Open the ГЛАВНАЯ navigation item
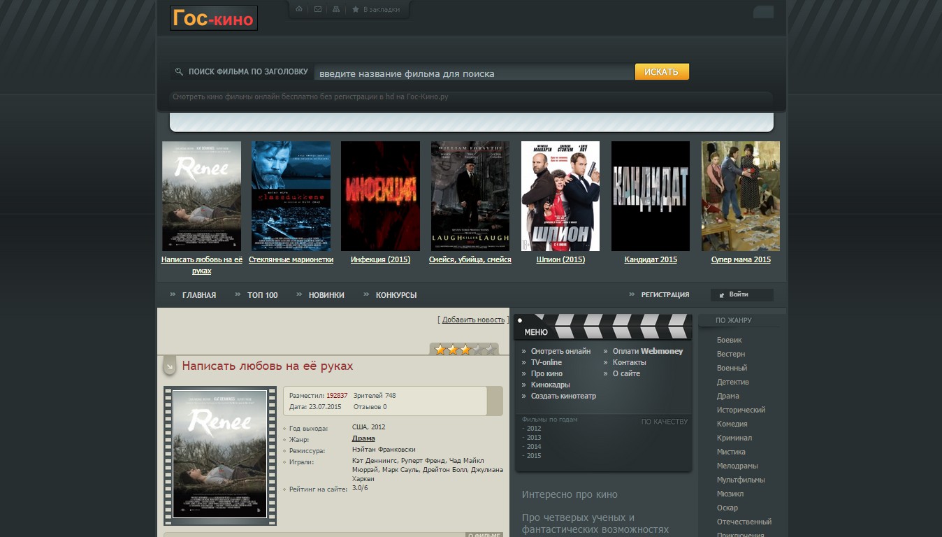This screenshot has height=537, width=942. click(199, 295)
